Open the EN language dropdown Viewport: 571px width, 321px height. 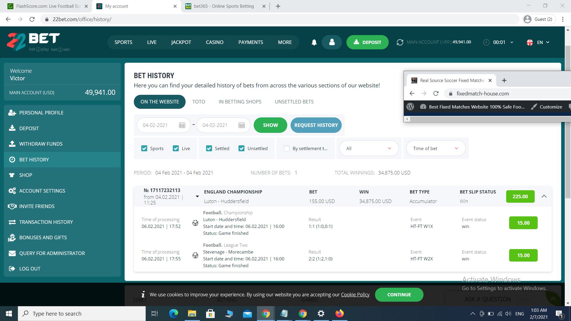click(x=543, y=42)
